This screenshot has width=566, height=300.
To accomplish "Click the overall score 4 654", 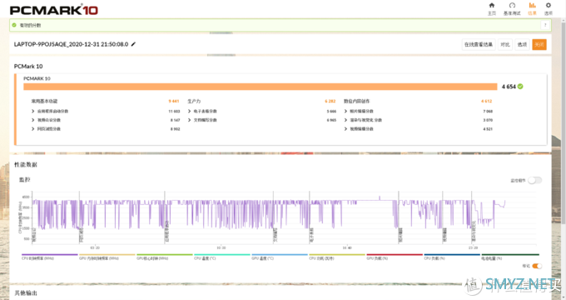I will tap(509, 87).
